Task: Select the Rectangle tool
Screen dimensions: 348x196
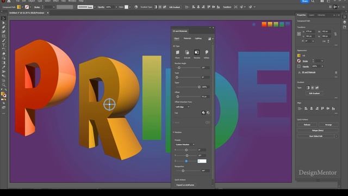Action: click(x=4, y=36)
